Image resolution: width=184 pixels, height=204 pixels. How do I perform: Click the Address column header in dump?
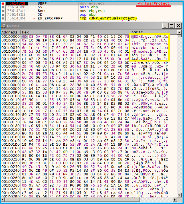point(9,32)
